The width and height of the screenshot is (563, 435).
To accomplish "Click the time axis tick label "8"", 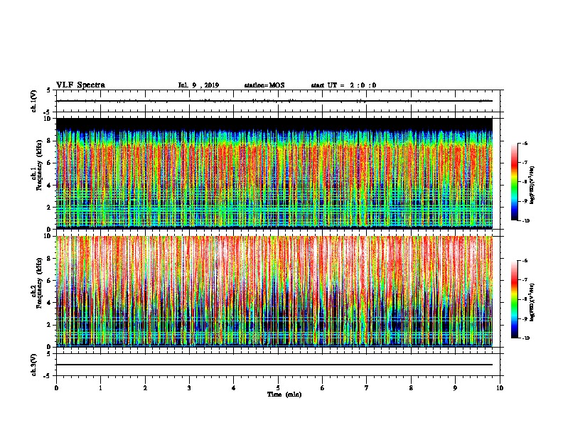I will tap(411, 388).
